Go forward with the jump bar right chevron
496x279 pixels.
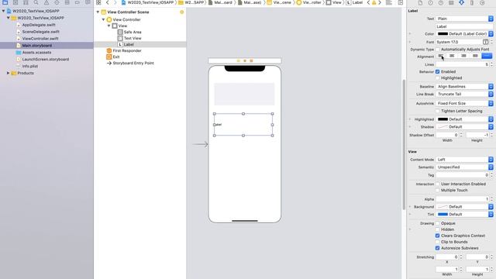(115, 2)
